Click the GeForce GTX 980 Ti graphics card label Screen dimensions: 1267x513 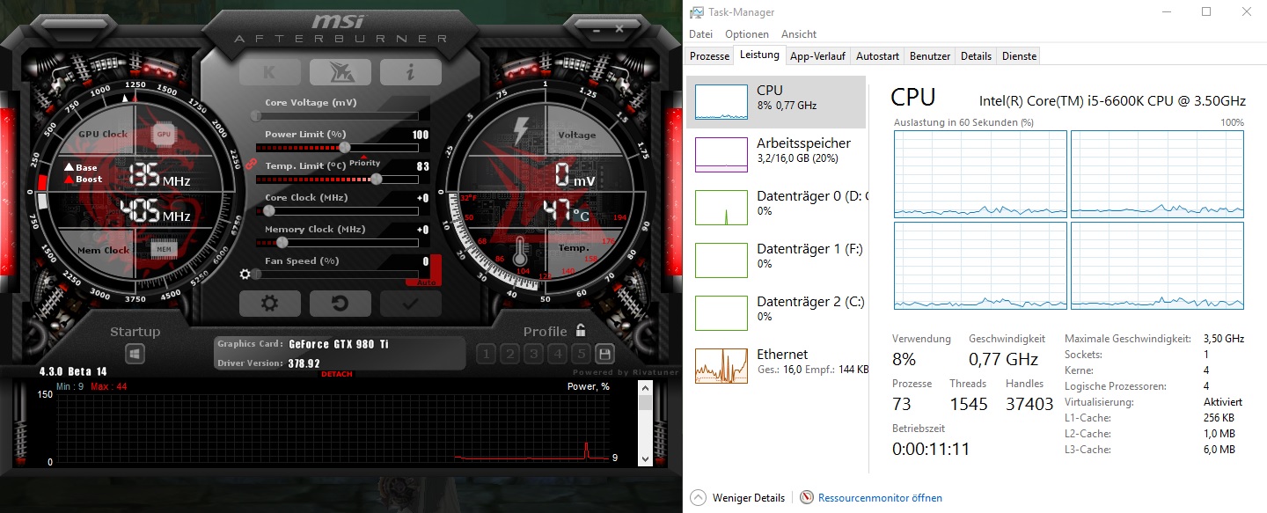(x=339, y=344)
